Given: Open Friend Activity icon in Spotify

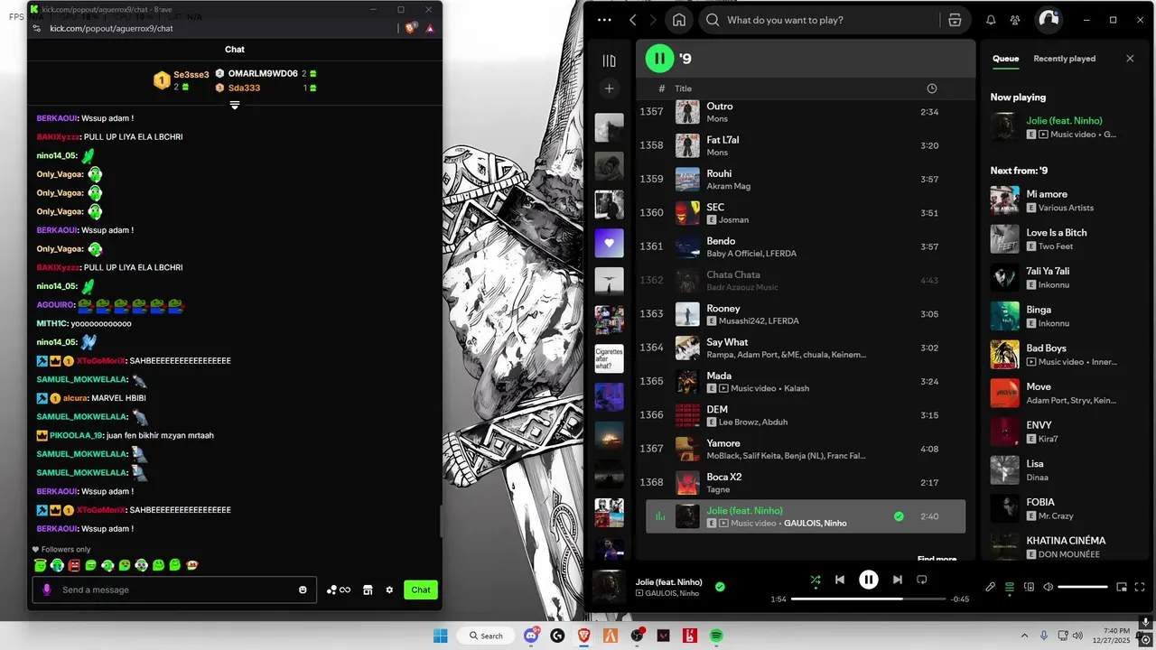Looking at the screenshot, I should 1016,20.
